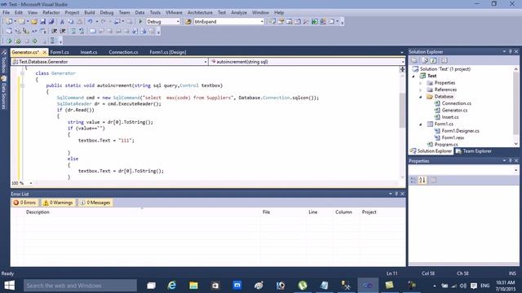Select Connection.cs in Solution Explorer
Image resolution: width=522 pixels, height=293 pixels.
[456, 103]
